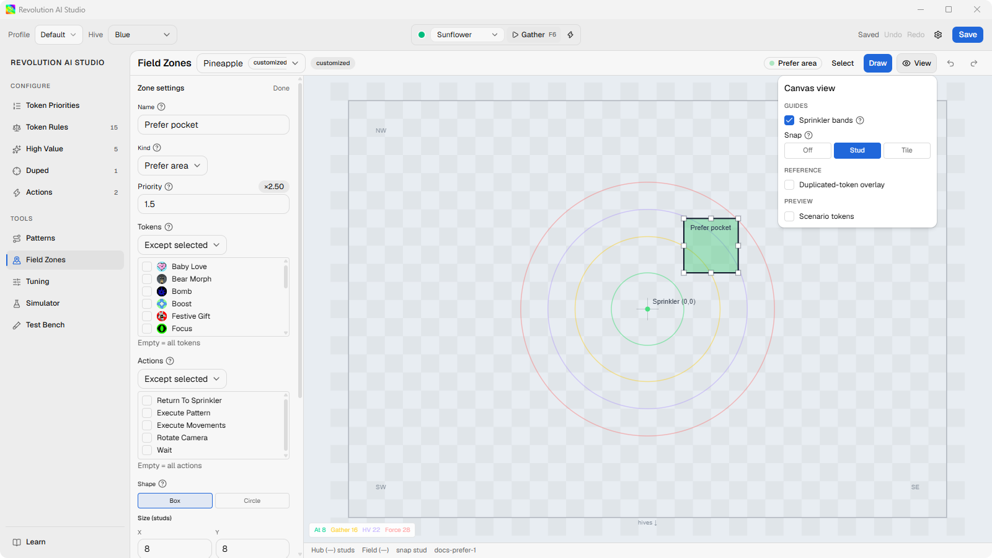Screen dimensions: 992x558
Task: Enable Scenario tokens preview checkbox
Action: click(x=789, y=216)
